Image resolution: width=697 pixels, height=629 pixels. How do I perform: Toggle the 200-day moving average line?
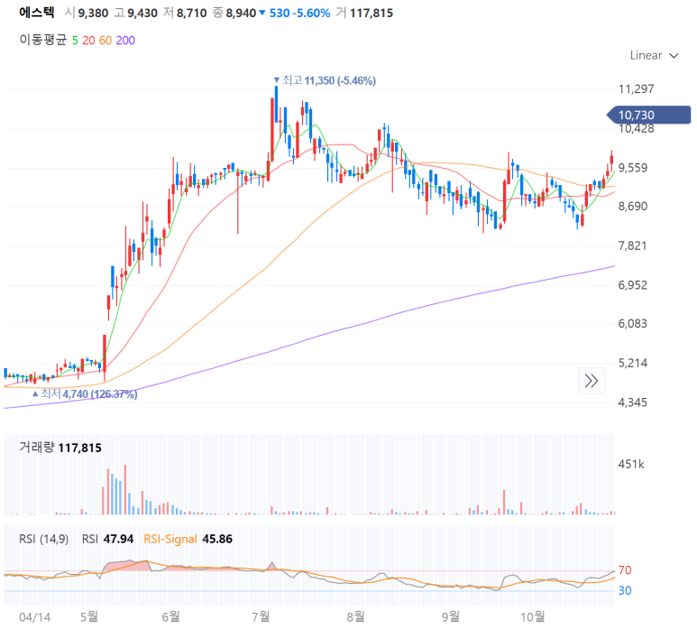(x=125, y=40)
